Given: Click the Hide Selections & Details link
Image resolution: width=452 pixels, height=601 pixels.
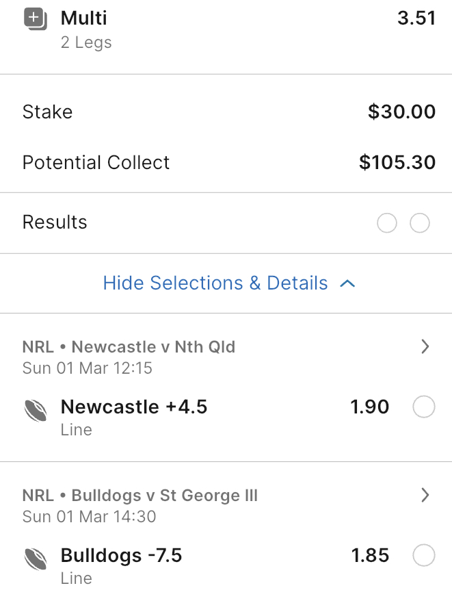Looking at the screenshot, I should point(215,283).
